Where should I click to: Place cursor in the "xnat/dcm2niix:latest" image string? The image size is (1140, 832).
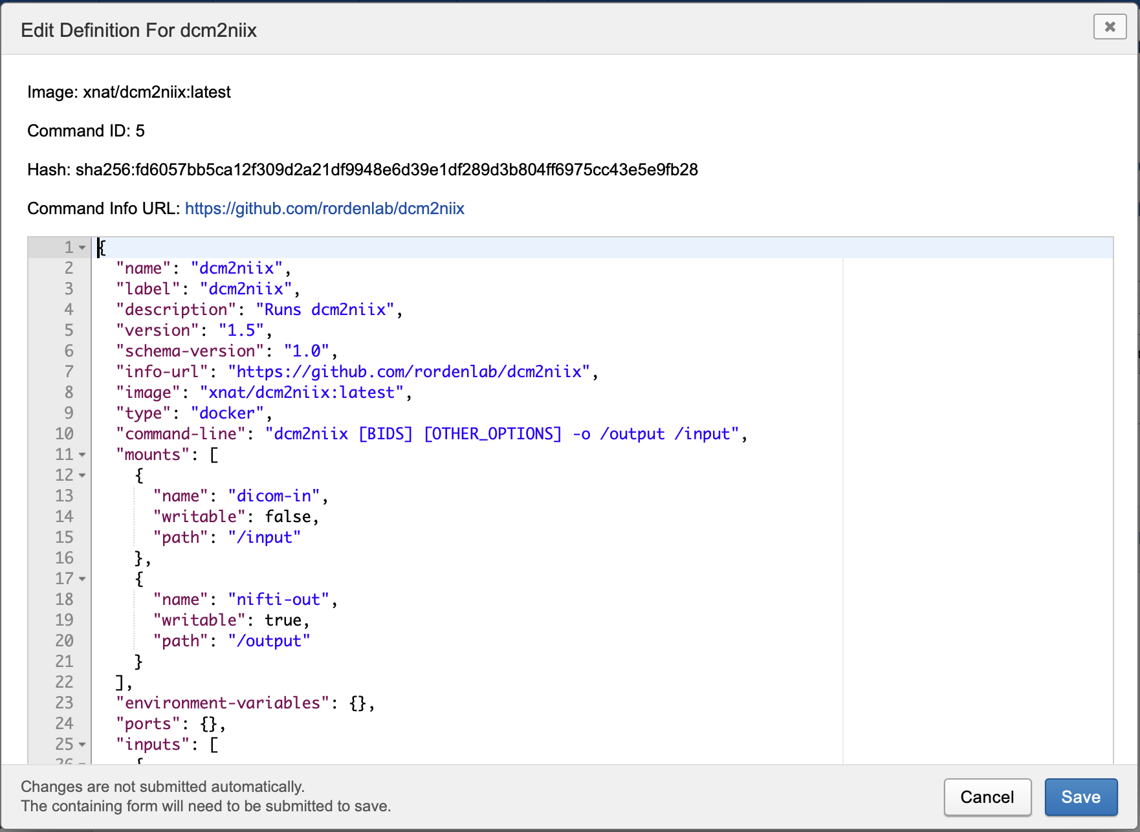click(x=301, y=393)
